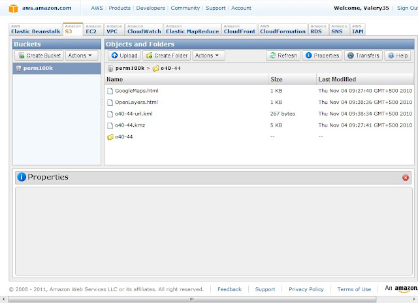Screen dimensions: 418x303
Task: Refresh the objects list
Action: coord(283,56)
